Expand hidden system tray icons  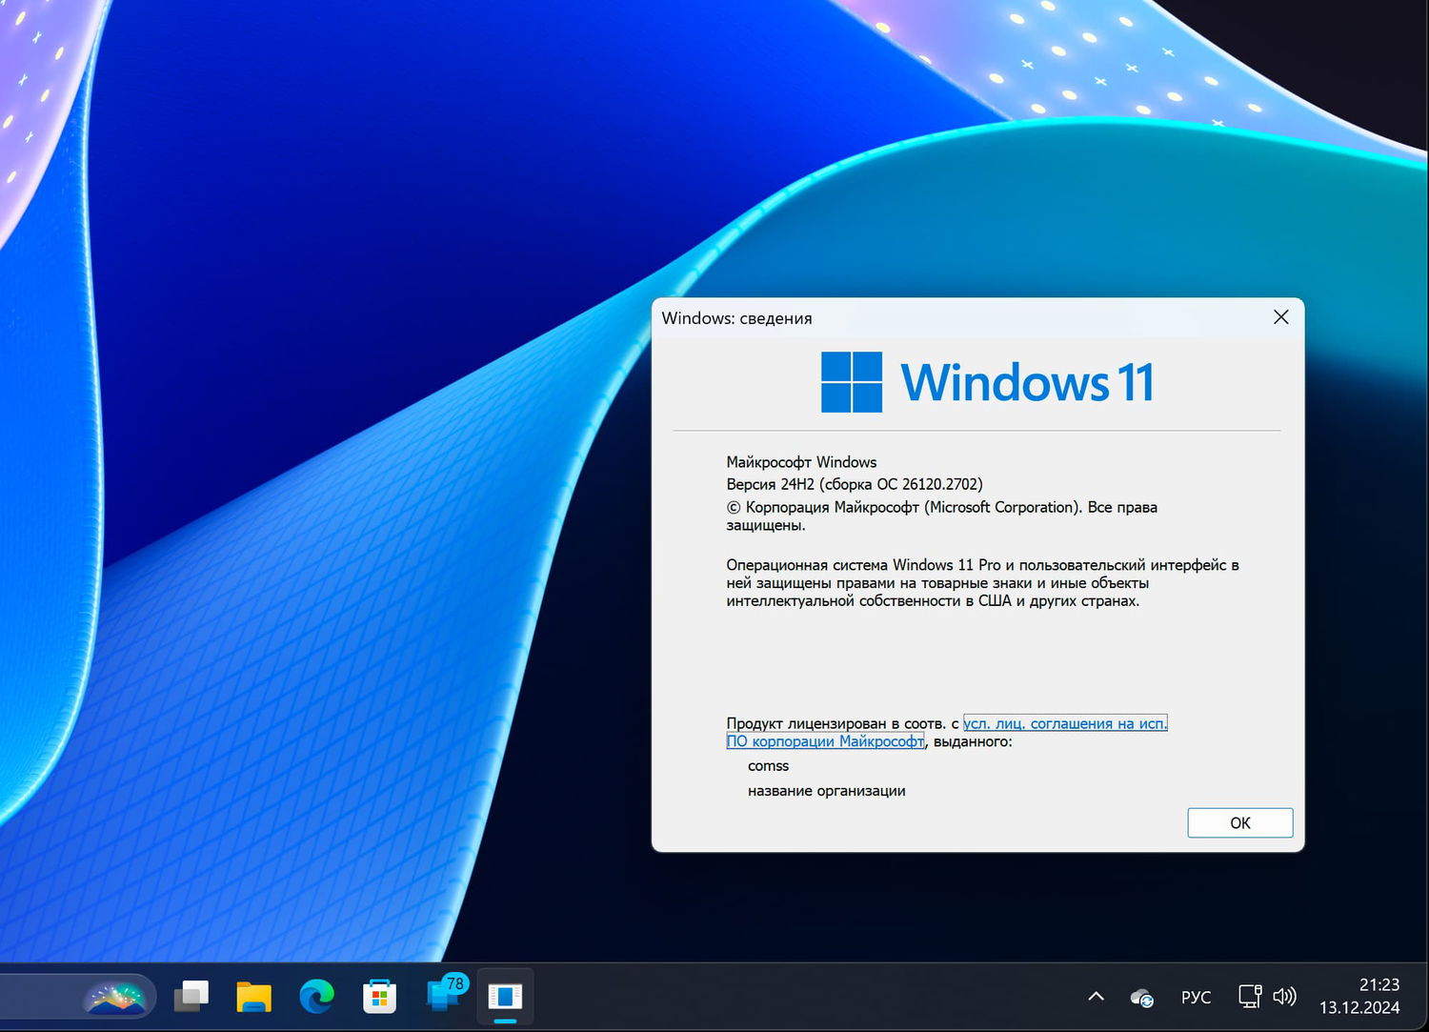1096,996
